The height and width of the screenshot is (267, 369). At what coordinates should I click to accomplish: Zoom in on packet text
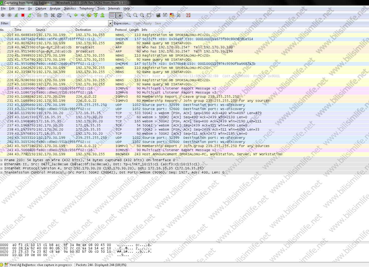129,15
